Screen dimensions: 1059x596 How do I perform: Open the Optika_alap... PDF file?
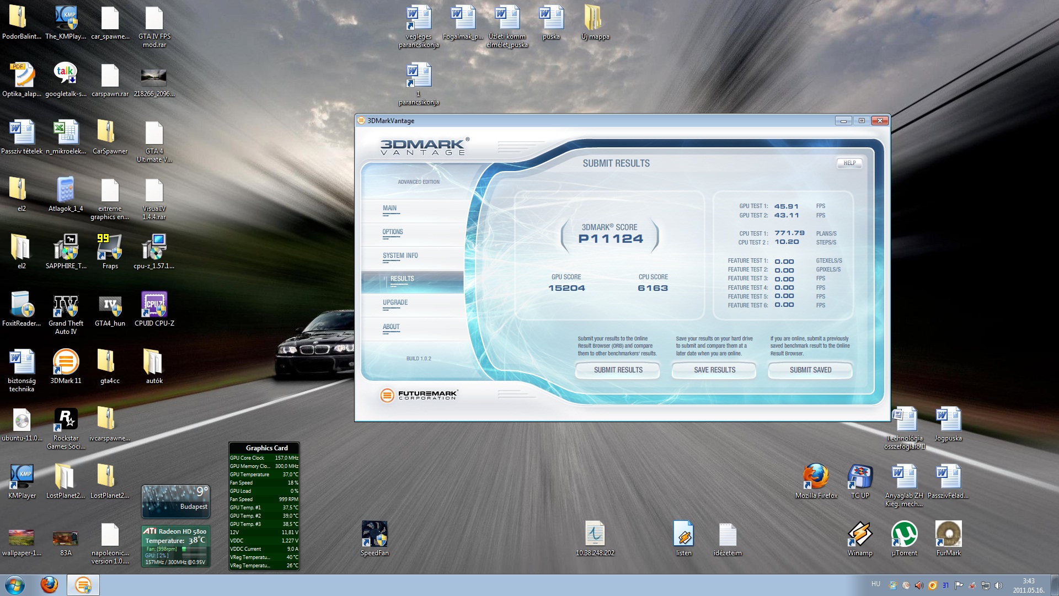point(22,79)
